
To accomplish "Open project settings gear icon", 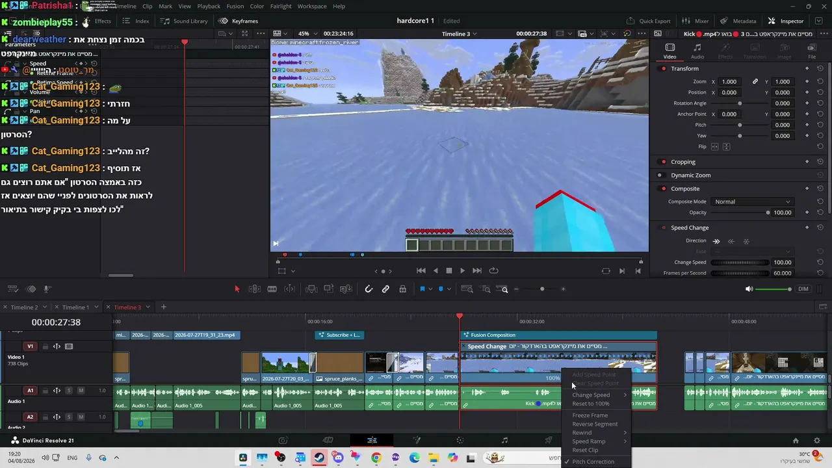I will pyautogui.click(x=817, y=441).
